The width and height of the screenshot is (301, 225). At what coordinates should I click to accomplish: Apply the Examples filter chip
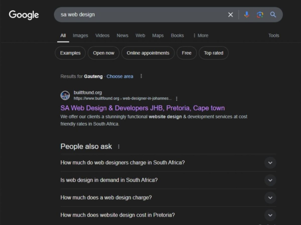[x=70, y=53]
